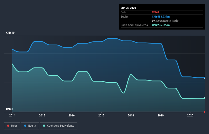
Task: Click the Cash And Equivalents tooltip label
Action: 134,25
